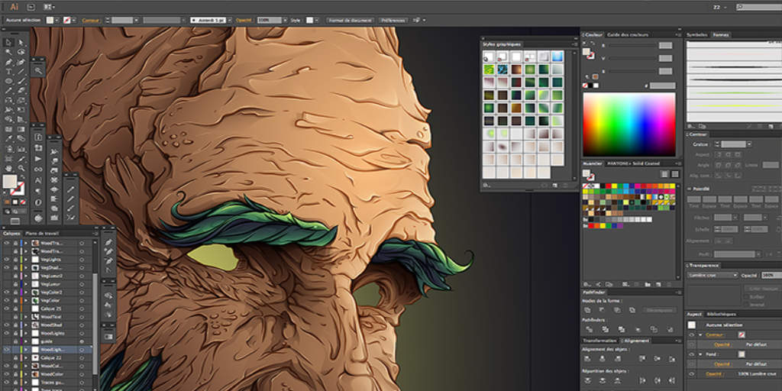The height and width of the screenshot is (391, 782).
Task: Hide the VegColor2 layer
Action: [x=6, y=292]
